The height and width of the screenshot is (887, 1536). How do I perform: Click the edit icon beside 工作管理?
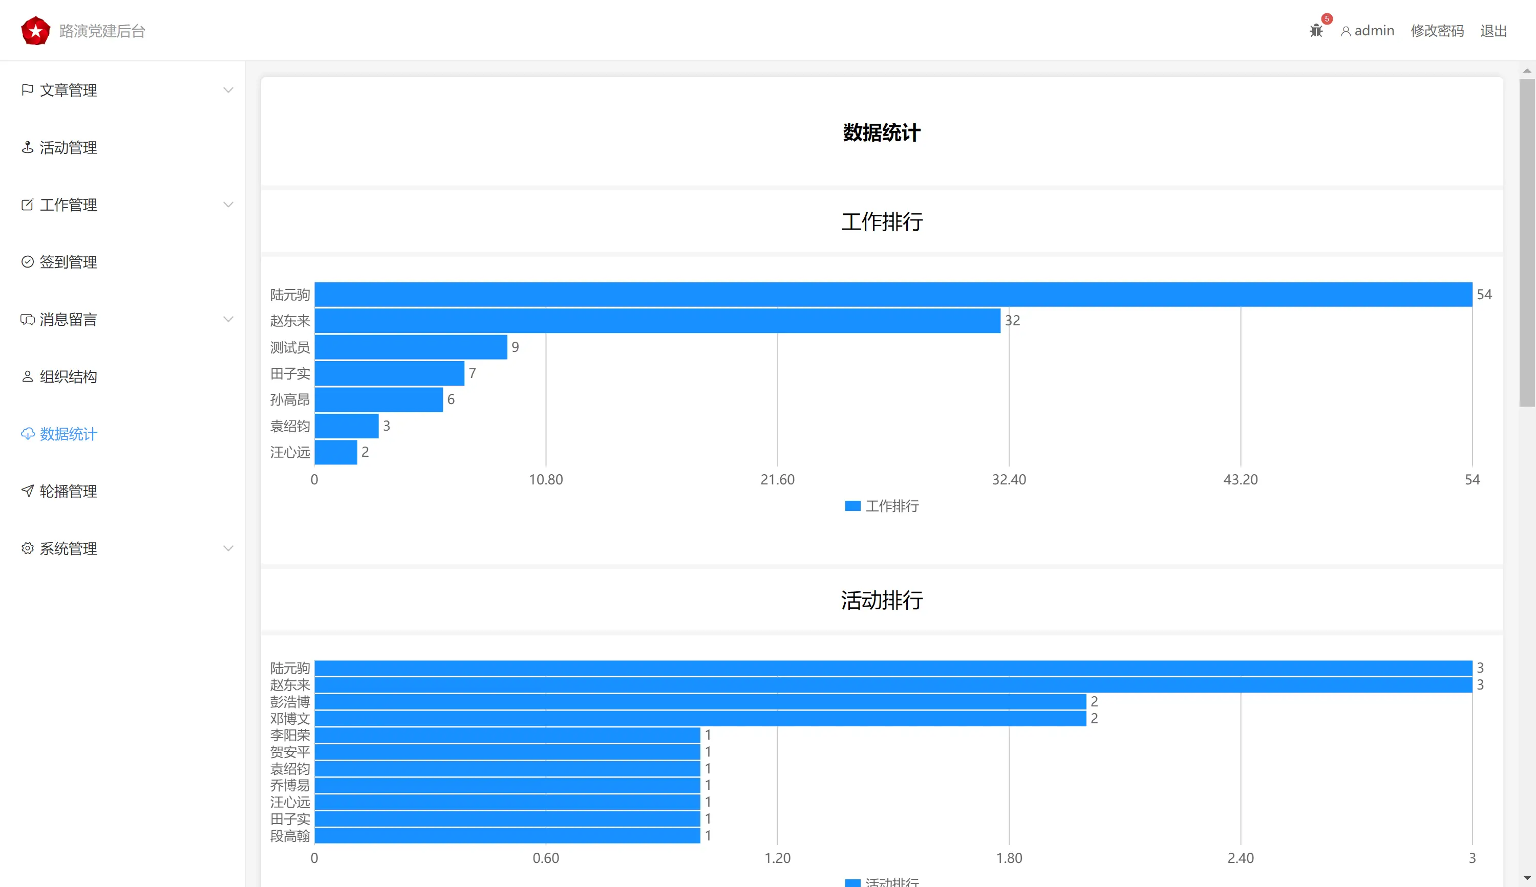(x=28, y=205)
